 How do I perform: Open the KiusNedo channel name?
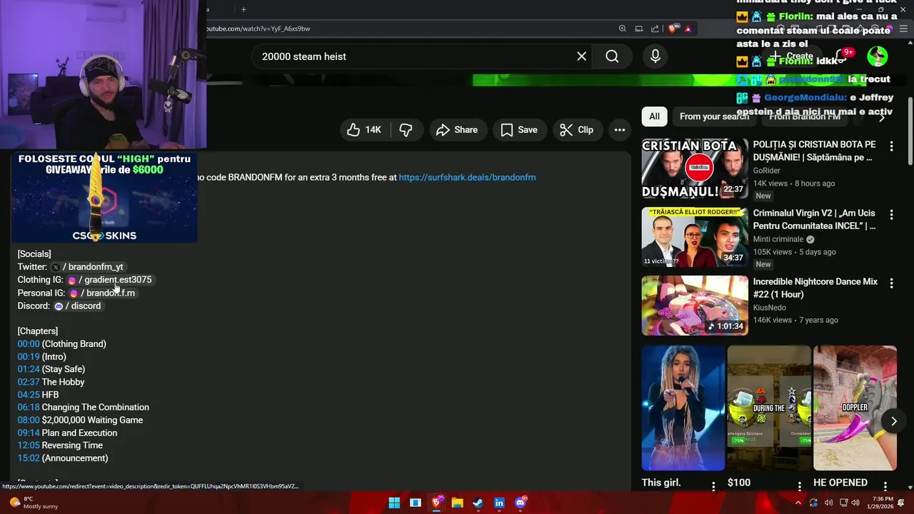pos(770,308)
